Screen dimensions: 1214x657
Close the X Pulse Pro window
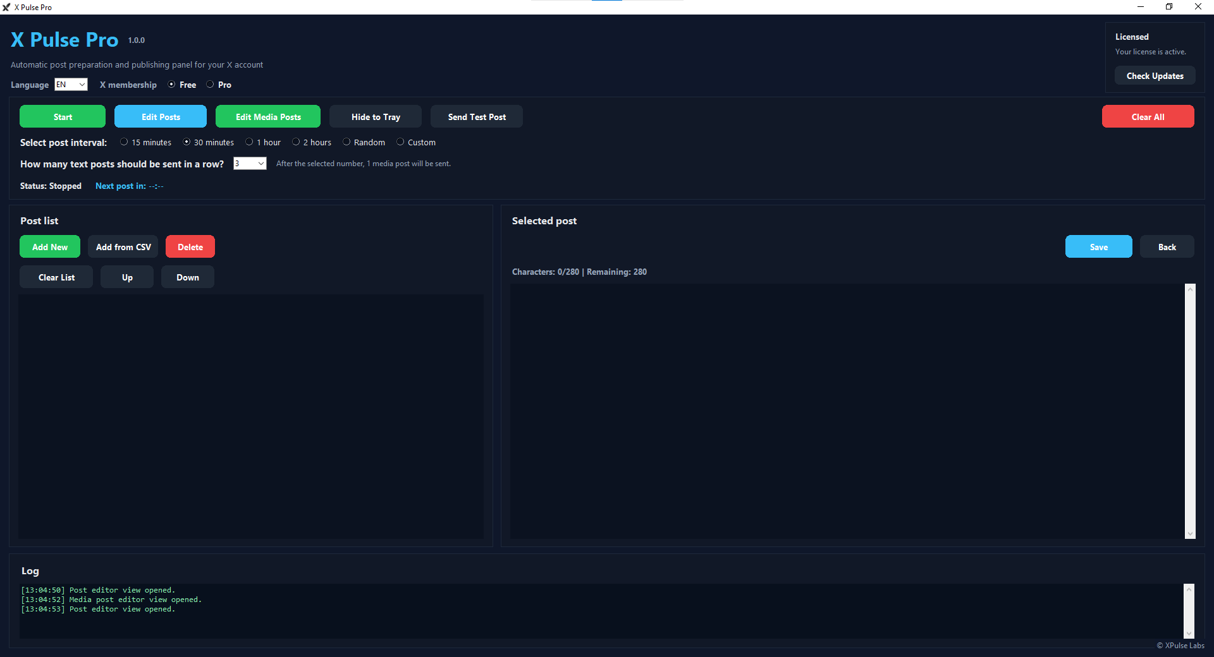[x=1198, y=7]
